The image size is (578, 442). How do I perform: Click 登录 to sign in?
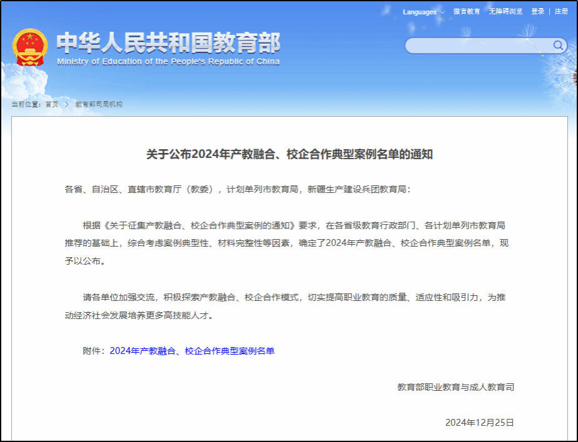tap(537, 12)
